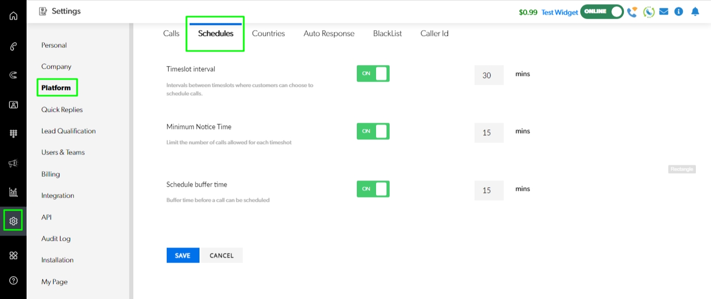The height and width of the screenshot is (299, 711).
Task: Open the dial pad grid icon
Action: pos(14,134)
